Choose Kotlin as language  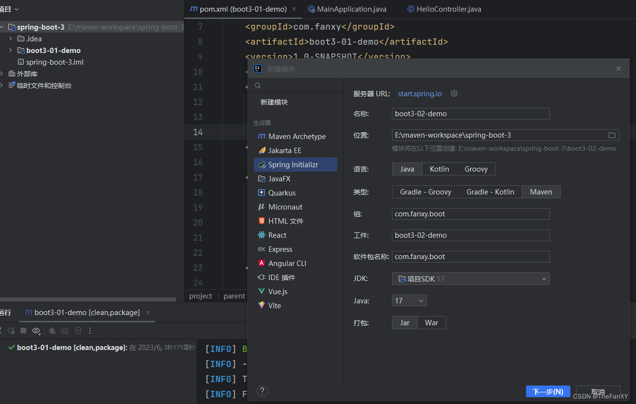point(440,169)
